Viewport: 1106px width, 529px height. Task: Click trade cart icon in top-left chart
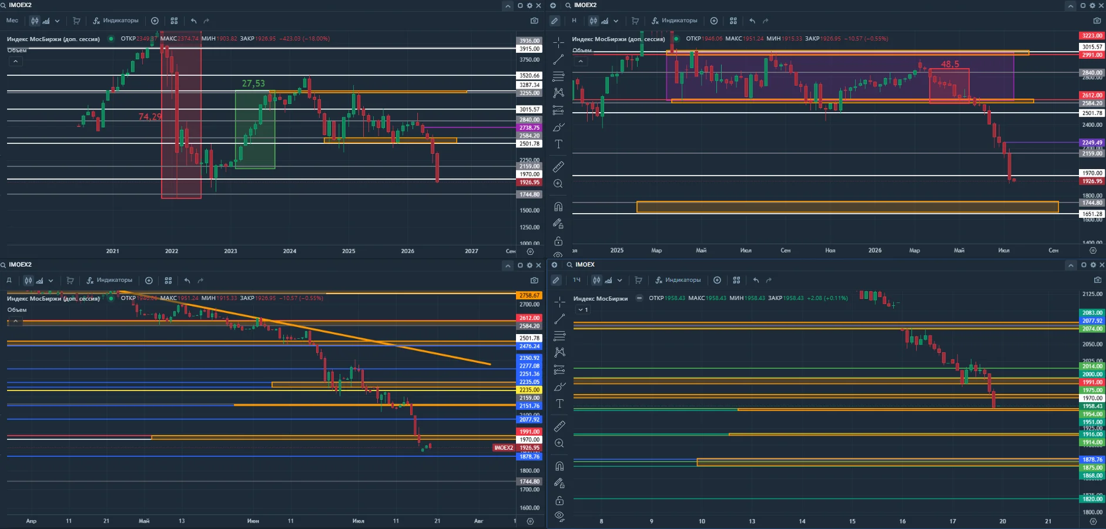(x=76, y=21)
